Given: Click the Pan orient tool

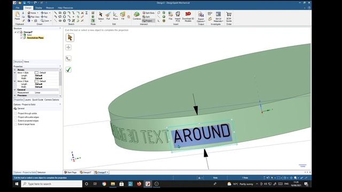Looking at the screenshot, I should click(44, 17).
